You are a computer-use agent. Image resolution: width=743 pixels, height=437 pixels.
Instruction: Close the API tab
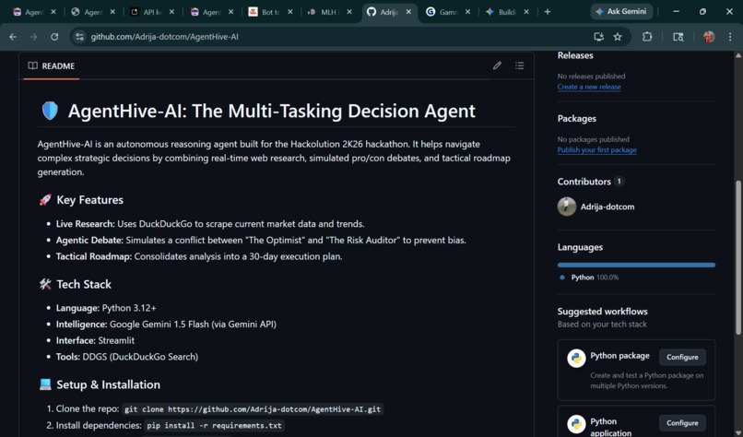[171, 12]
